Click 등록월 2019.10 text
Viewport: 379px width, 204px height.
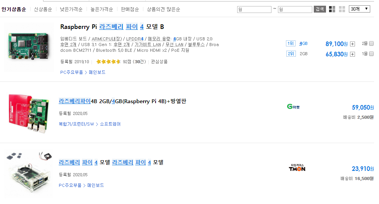[75, 62]
